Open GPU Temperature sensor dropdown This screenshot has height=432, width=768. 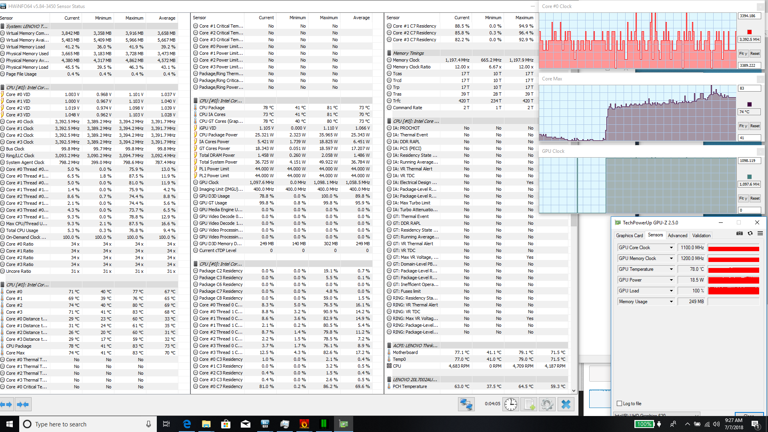click(x=671, y=269)
